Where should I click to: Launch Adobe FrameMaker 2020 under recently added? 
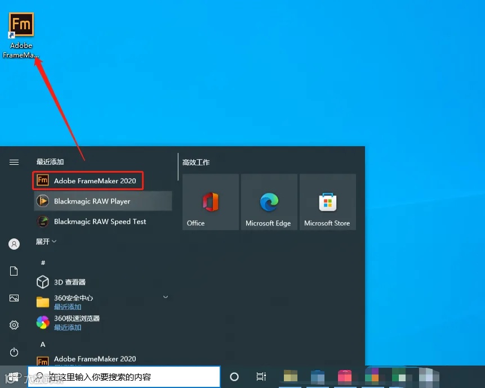tap(88, 181)
